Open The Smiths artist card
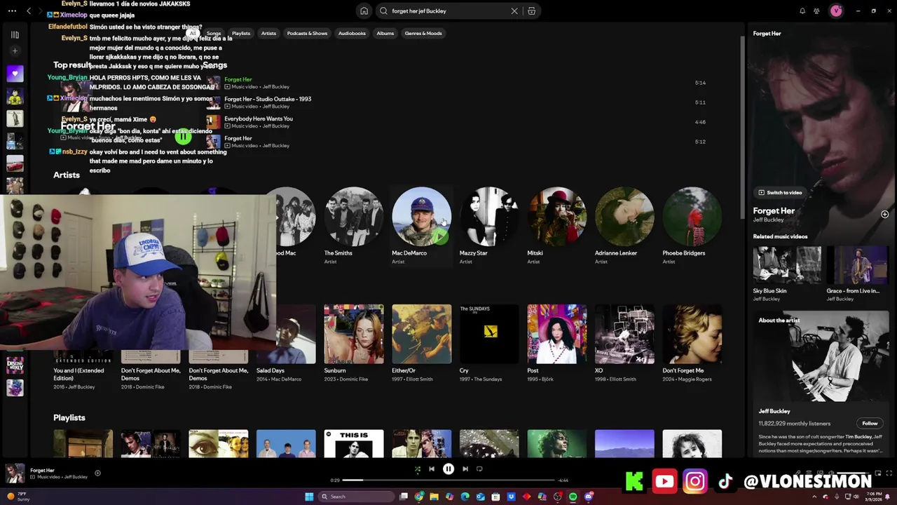The height and width of the screenshot is (505, 897). (354, 226)
